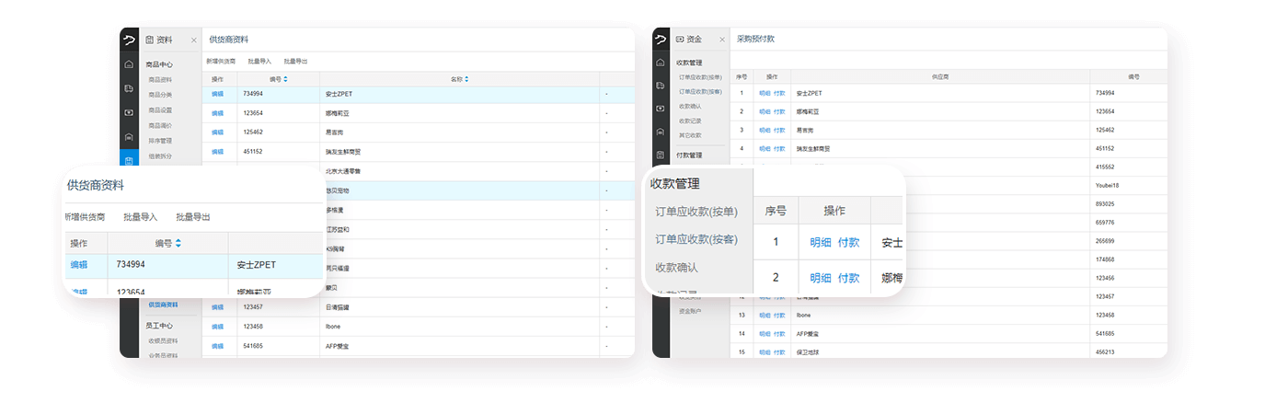Open 商品分类 in the 商品中心 menu

(x=160, y=95)
